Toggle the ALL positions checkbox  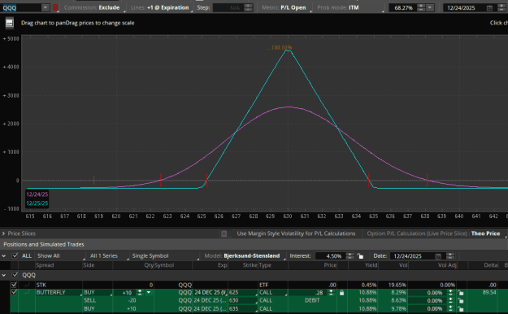pos(15,255)
